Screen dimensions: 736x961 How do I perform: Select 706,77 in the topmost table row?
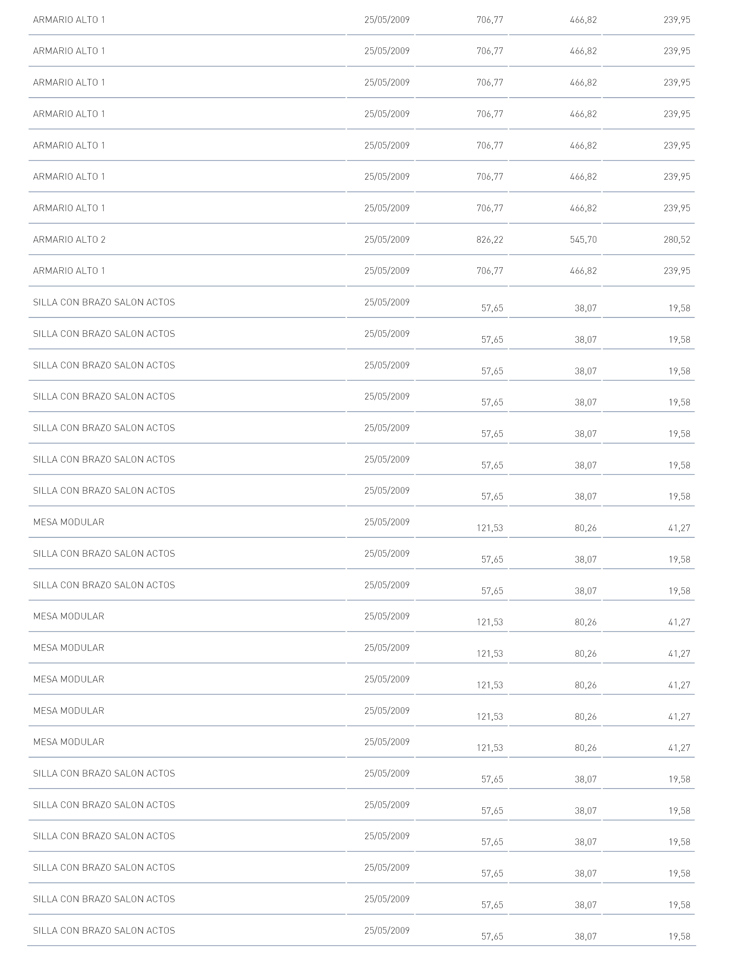(x=490, y=20)
